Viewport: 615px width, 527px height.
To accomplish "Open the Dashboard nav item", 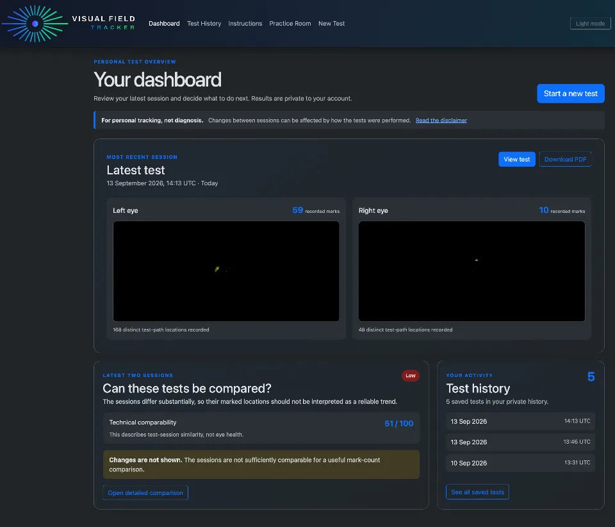I will pos(164,24).
